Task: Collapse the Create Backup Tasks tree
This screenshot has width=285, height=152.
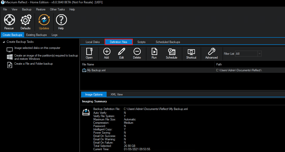Action: [x=4, y=42]
